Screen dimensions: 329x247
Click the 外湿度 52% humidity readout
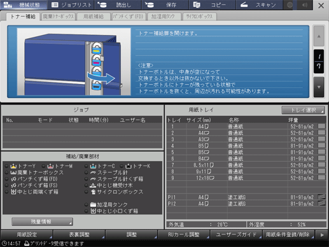pos(286,225)
